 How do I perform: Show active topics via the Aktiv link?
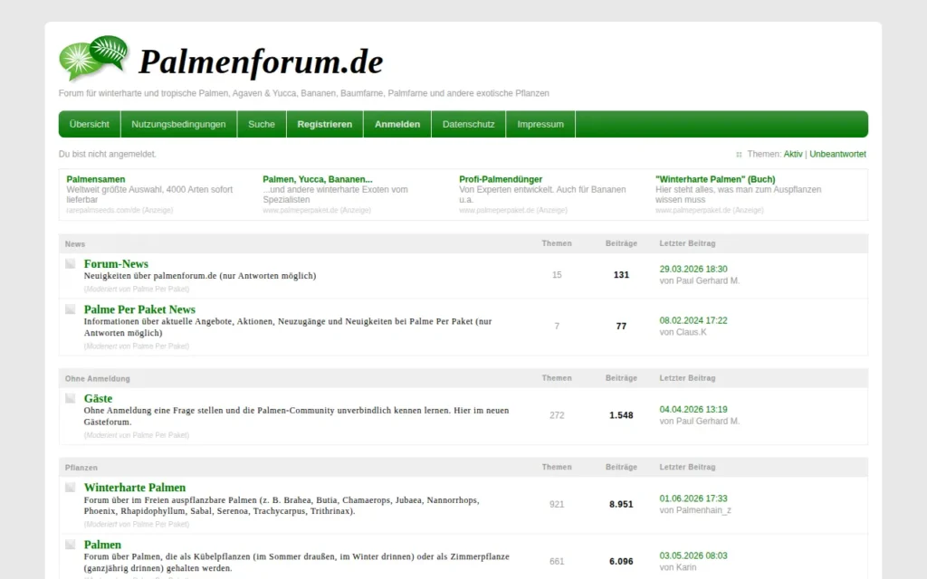click(x=793, y=154)
